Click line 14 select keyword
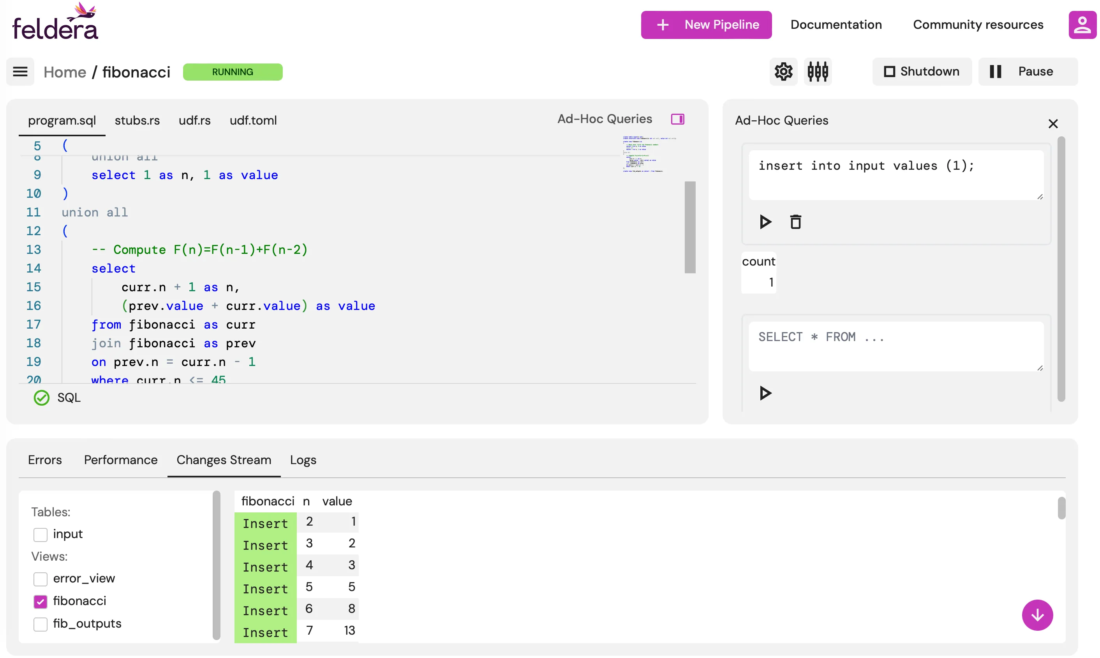1100x658 pixels. (113, 268)
